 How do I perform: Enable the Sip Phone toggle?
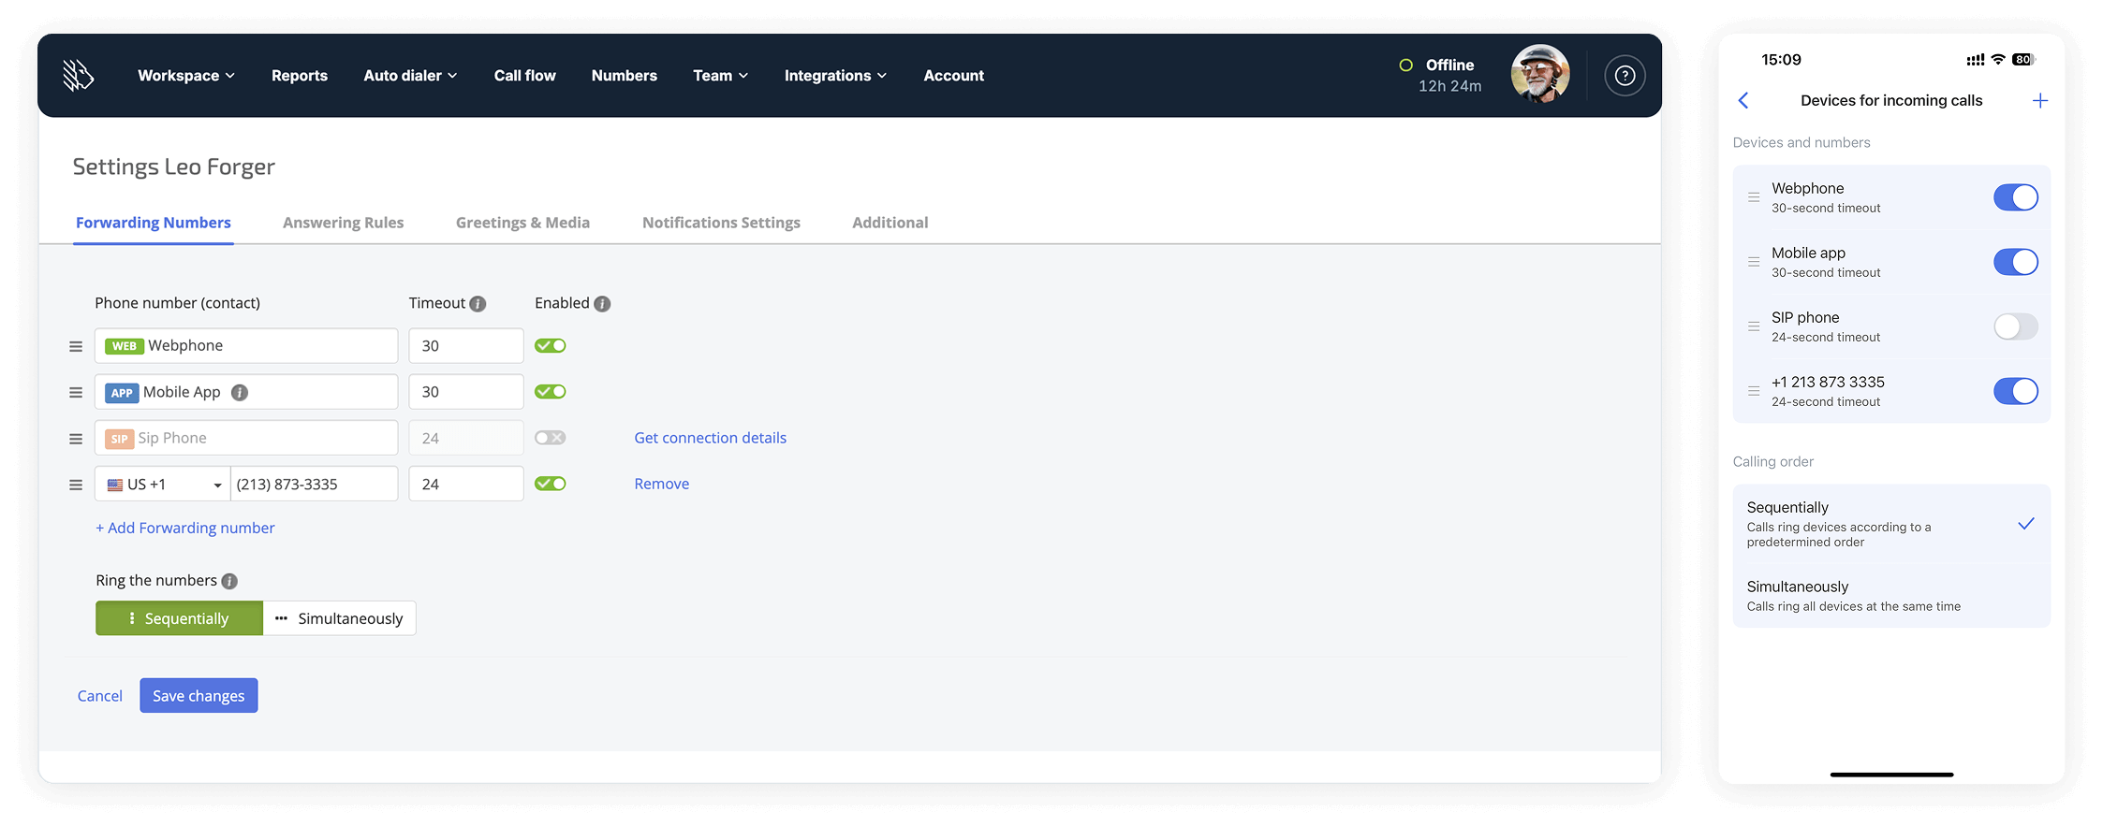tap(551, 438)
